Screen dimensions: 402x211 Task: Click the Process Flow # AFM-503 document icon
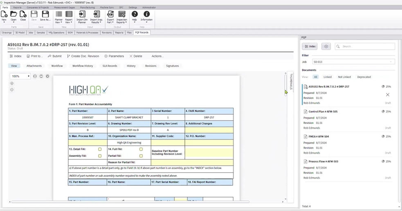click(x=305, y=162)
